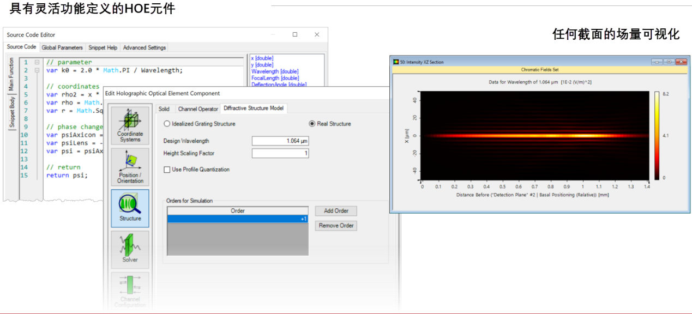
Task: Click the intensity color scale bar
Action: click(657, 136)
